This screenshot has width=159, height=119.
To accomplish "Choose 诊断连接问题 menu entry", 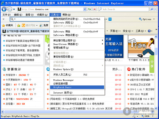I will pyautogui.click(x=77, y=84).
